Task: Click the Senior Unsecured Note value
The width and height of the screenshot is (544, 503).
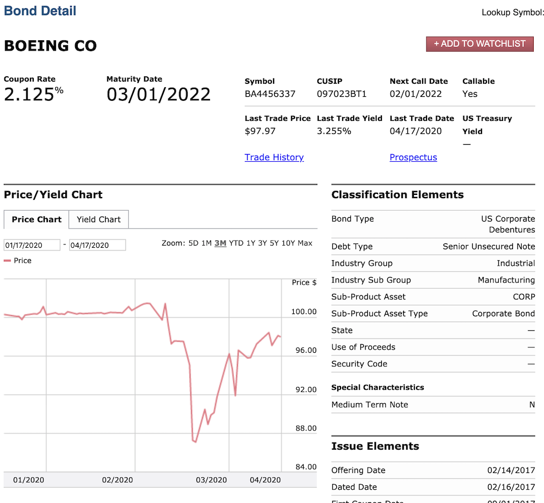Action: point(489,247)
